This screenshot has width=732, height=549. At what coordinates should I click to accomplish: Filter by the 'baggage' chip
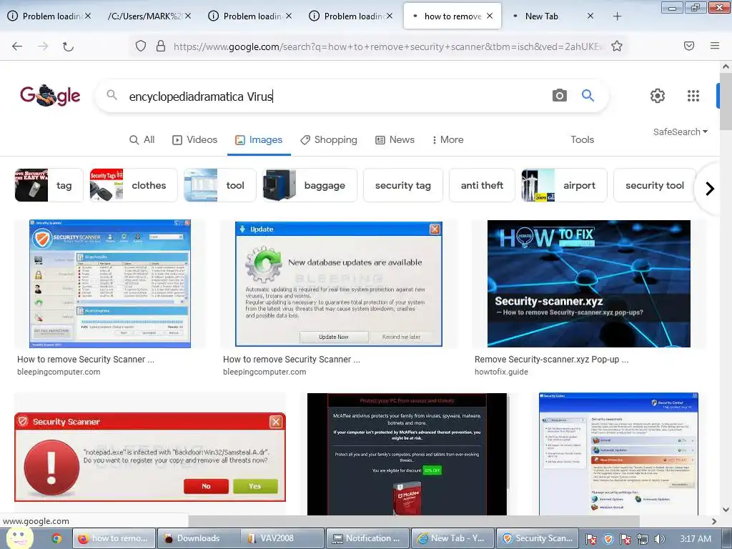point(310,185)
